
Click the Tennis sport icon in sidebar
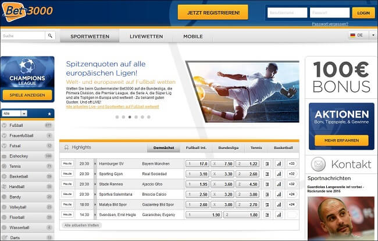[4, 166]
